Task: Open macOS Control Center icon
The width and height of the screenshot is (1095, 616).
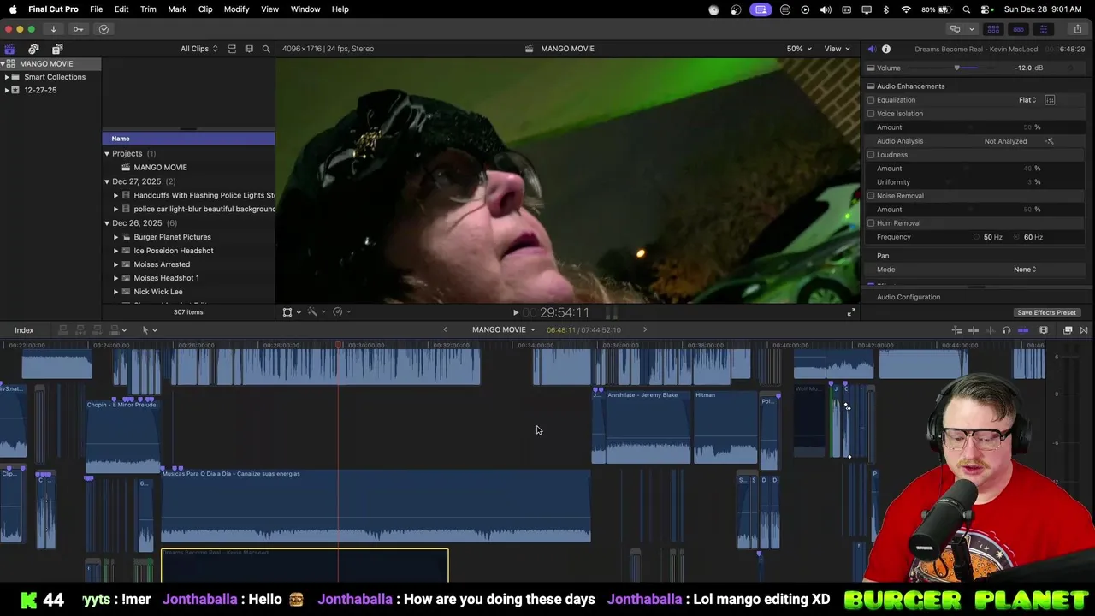Action: point(986,9)
